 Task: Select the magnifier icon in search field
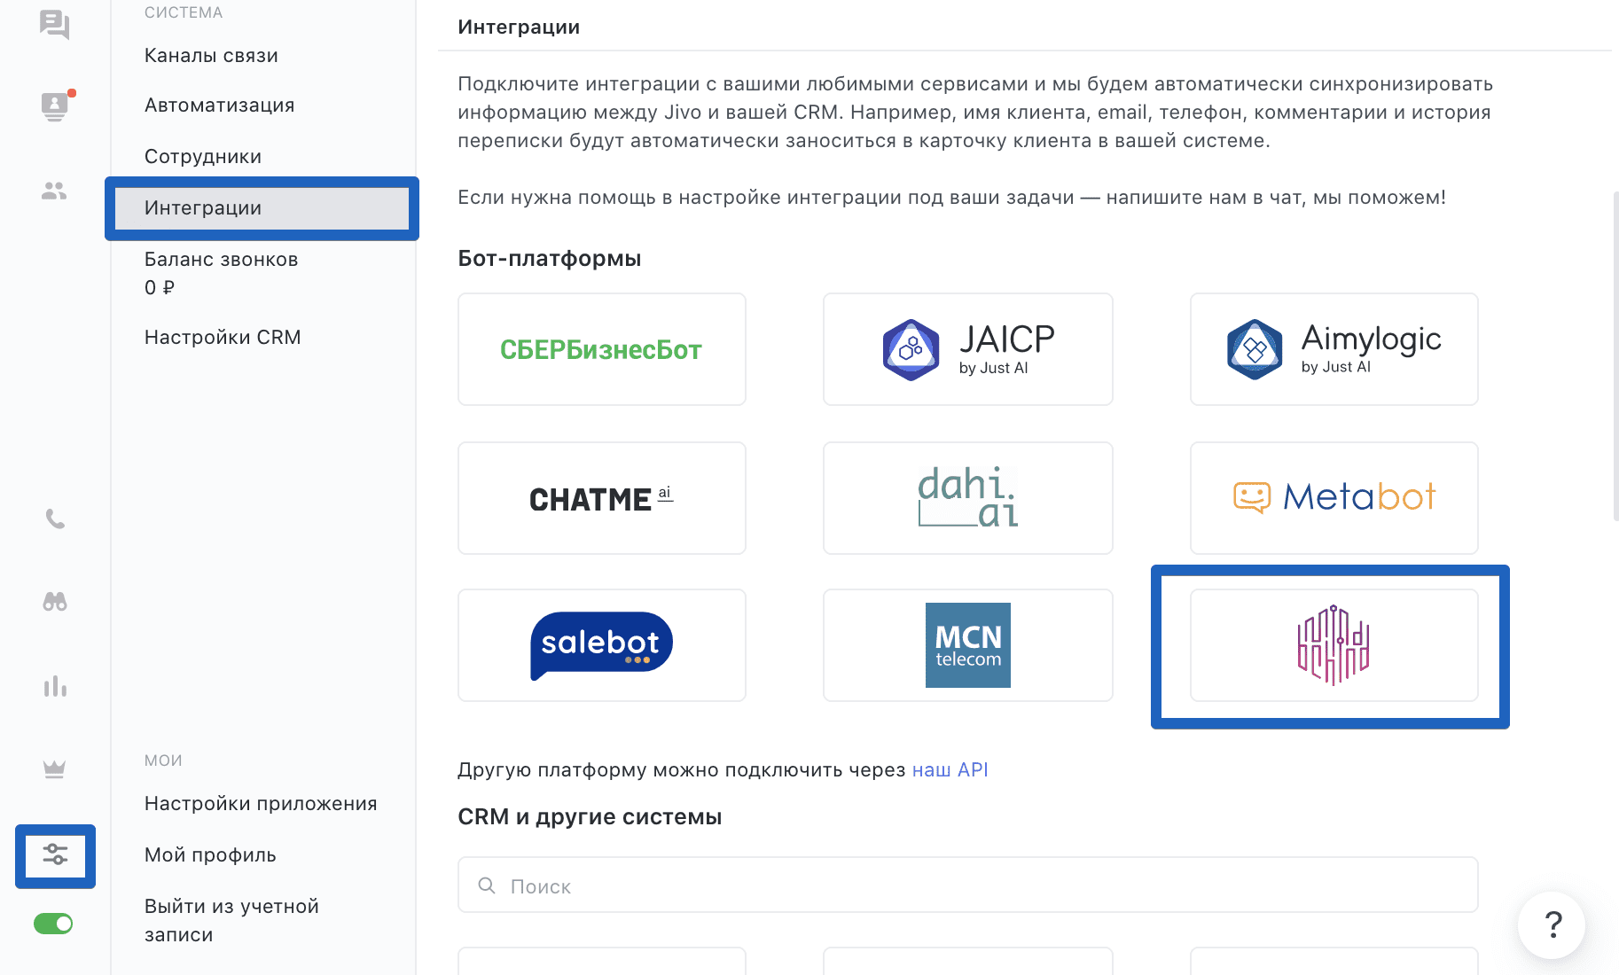click(487, 885)
